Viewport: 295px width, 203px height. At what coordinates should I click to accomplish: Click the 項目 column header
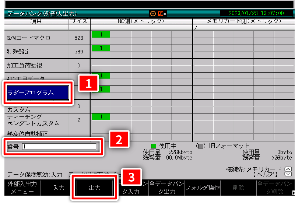pyautogui.click(x=36, y=21)
